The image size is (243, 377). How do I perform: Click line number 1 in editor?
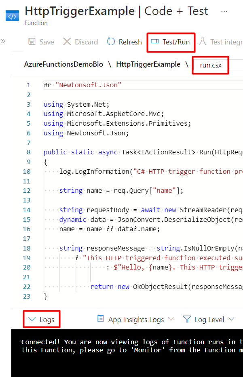[x=29, y=85]
